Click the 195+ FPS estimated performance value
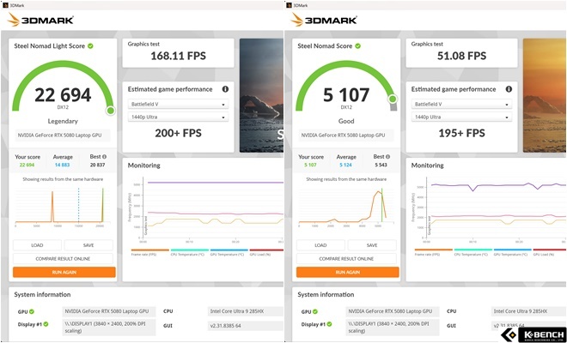567x343 pixels. 462,133
